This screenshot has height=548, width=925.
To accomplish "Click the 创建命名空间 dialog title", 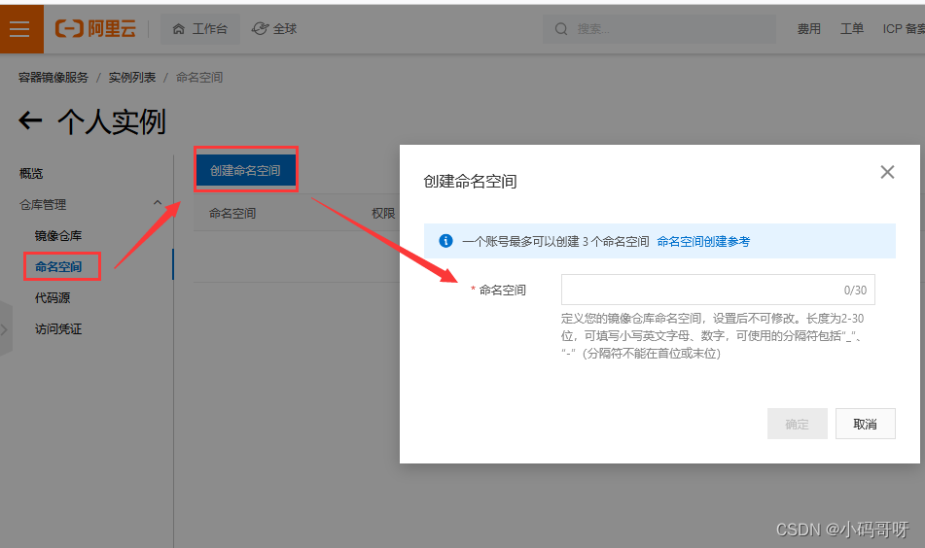I will [470, 182].
